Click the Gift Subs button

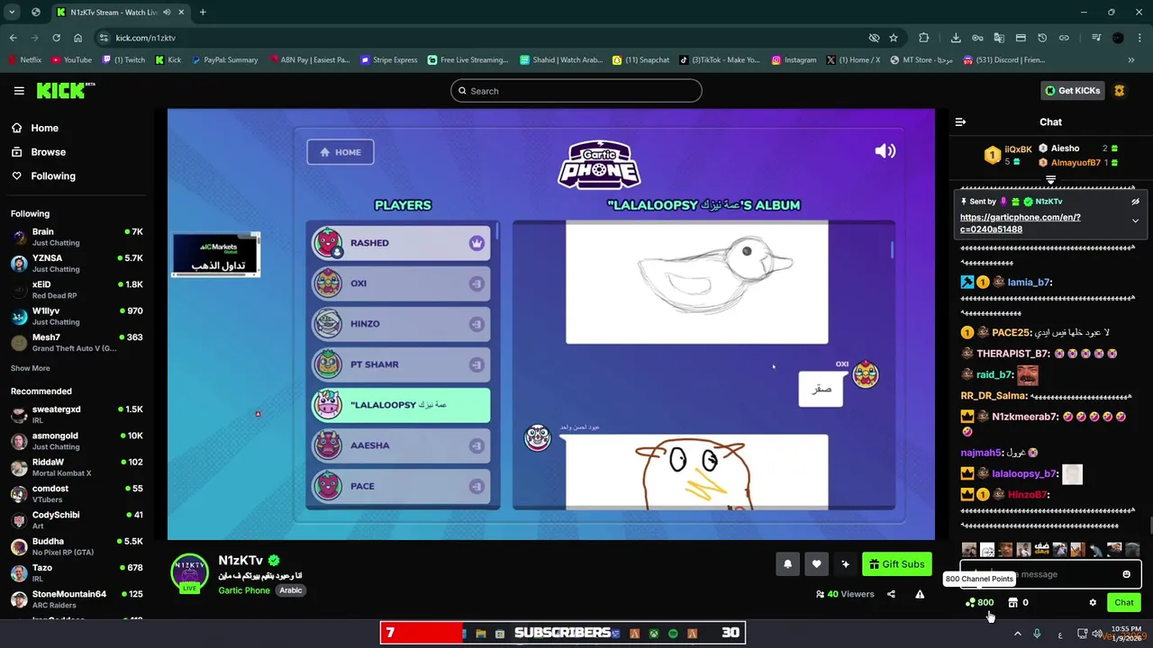(897, 564)
